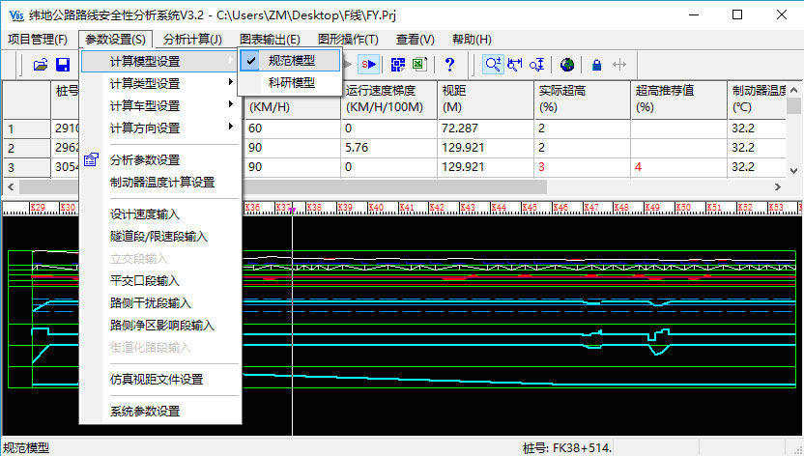Click the red S run-simulation toolbar icon
The height and width of the screenshot is (456, 804).
pos(368,65)
